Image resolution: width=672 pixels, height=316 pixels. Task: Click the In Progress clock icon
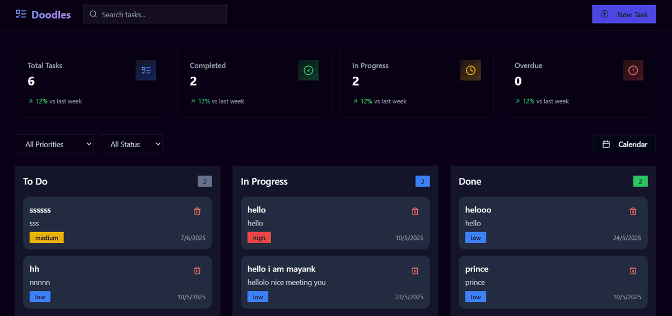click(471, 70)
